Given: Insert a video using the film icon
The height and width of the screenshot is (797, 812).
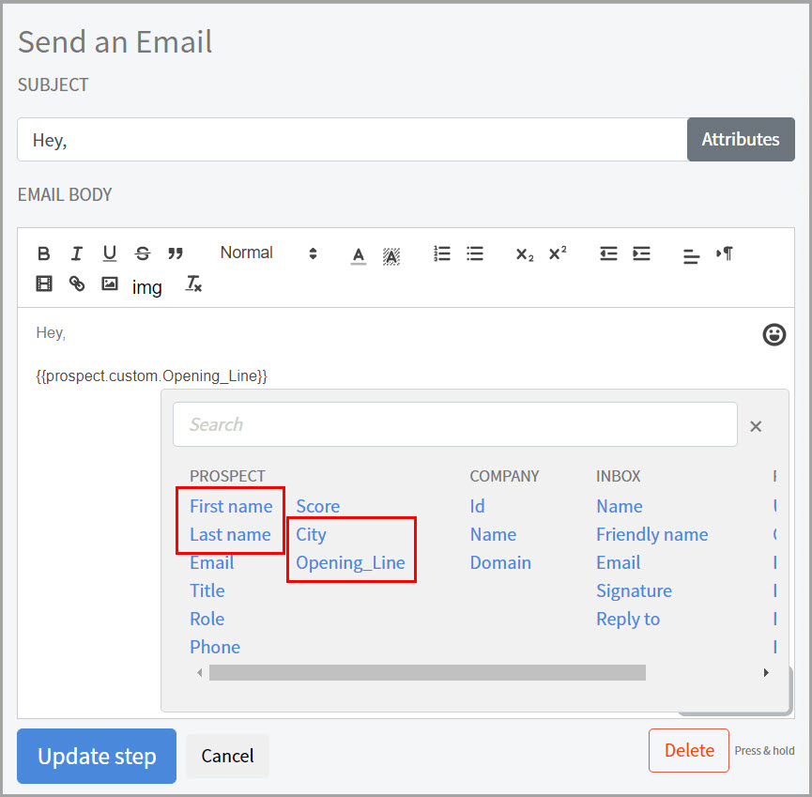Looking at the screenshot, I should pos(44,284).
